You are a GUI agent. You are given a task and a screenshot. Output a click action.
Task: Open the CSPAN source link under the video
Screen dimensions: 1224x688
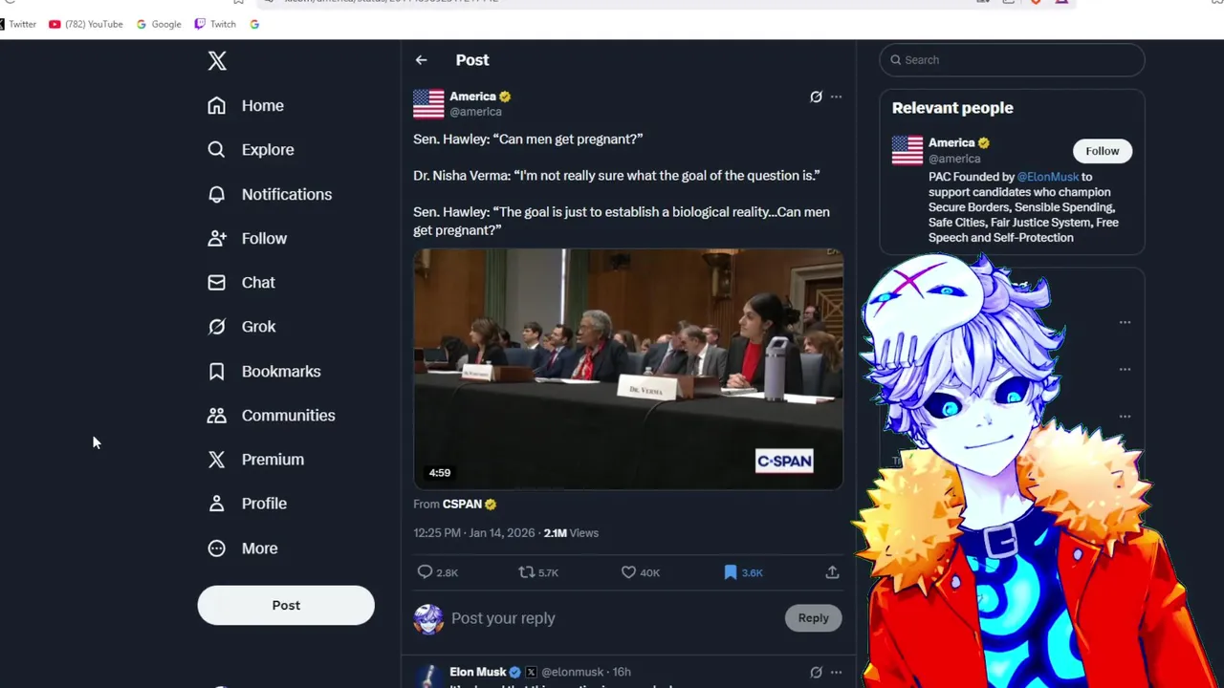coord(469,505)
